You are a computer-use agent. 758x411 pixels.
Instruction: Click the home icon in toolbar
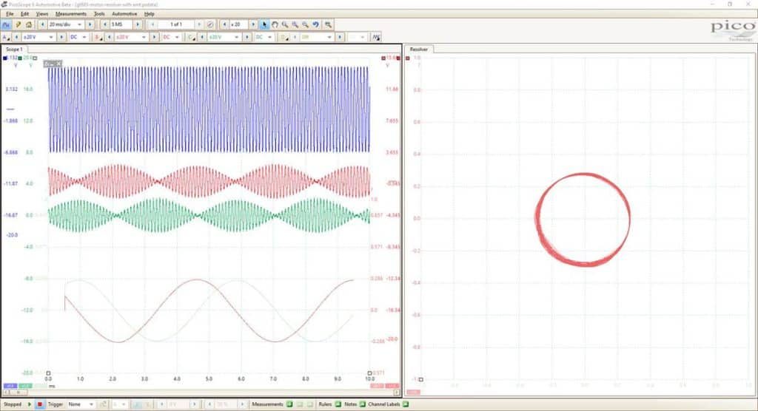click(x=29, y=24)
